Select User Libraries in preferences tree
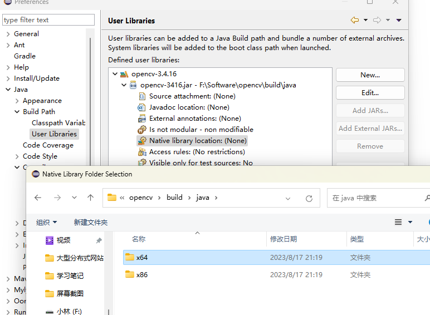This screenshot has height=315, width=430. 54,134
